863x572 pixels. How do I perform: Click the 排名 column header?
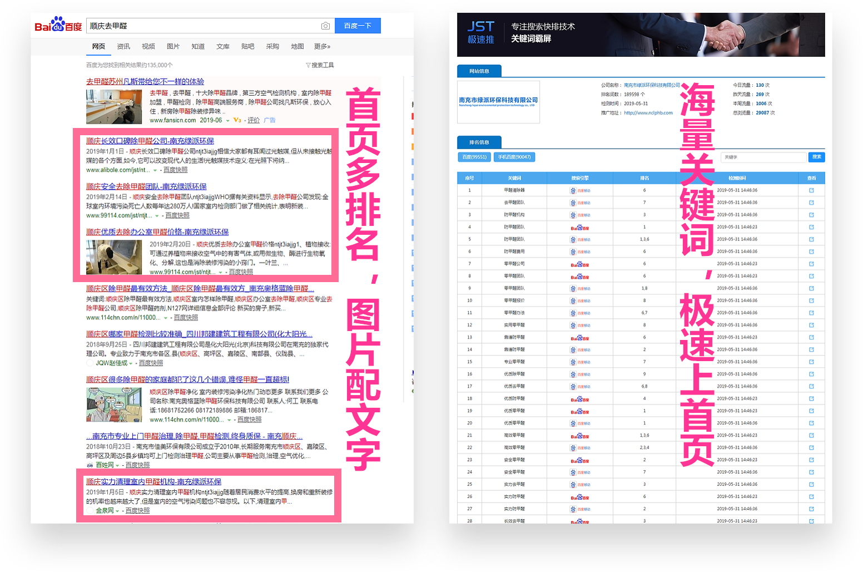point(644,178)
